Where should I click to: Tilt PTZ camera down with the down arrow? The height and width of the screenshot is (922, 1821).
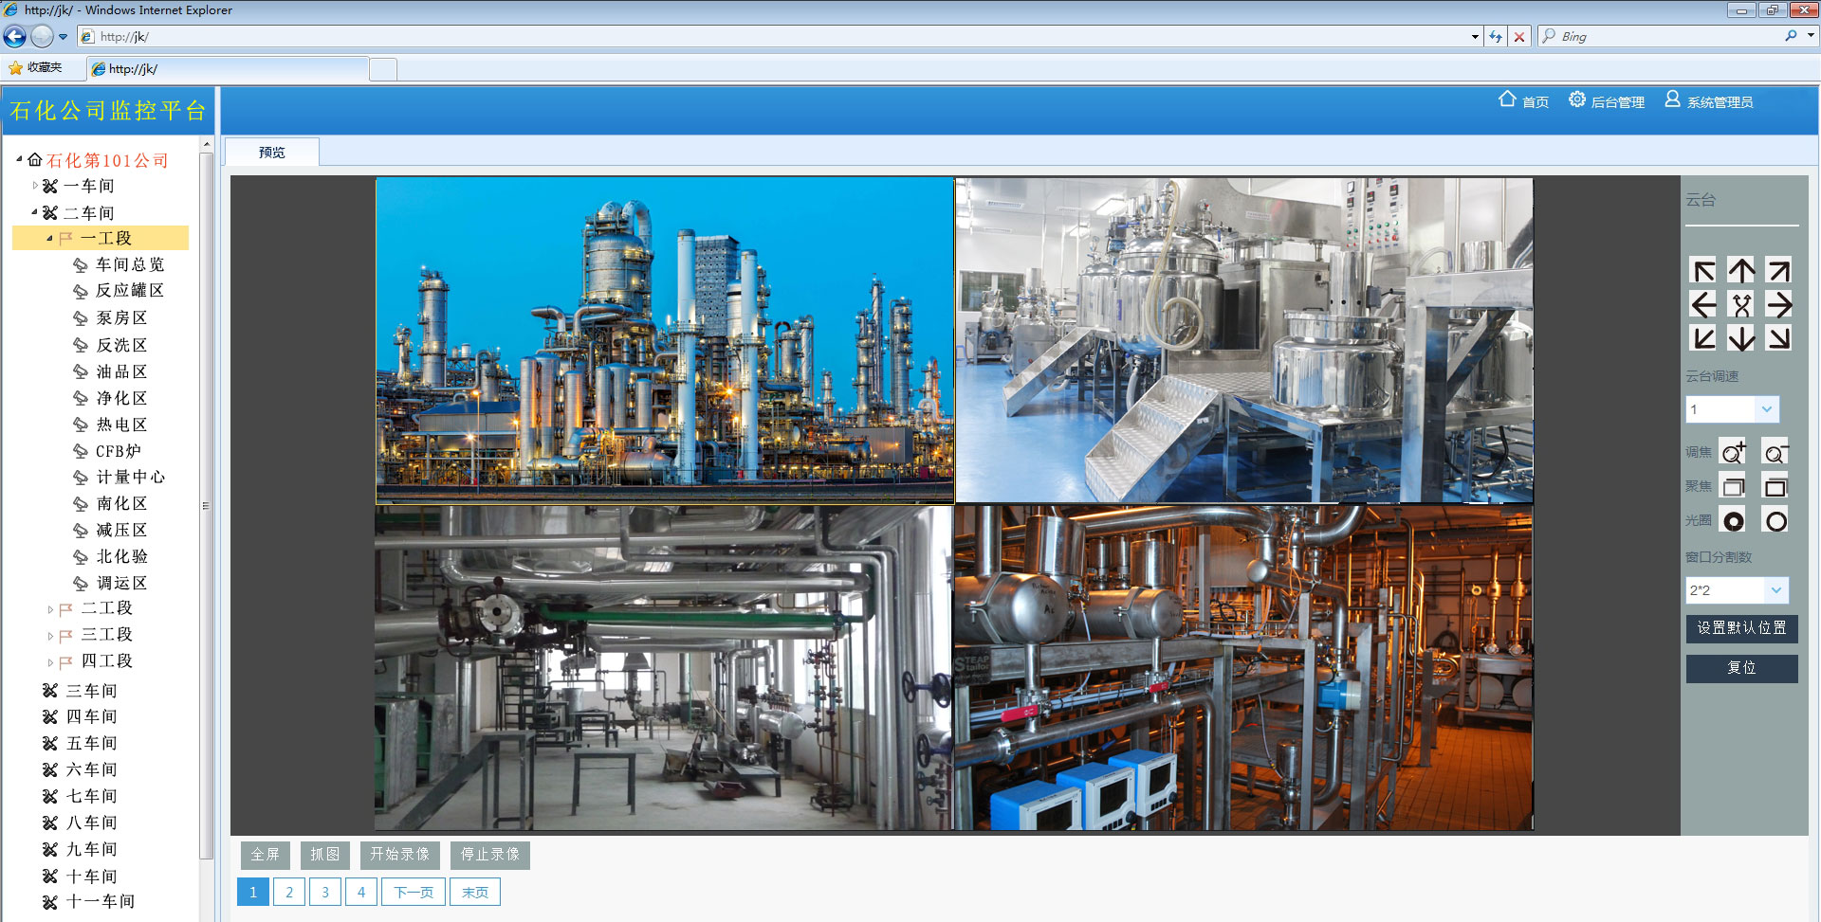[x=1741, y=338]
